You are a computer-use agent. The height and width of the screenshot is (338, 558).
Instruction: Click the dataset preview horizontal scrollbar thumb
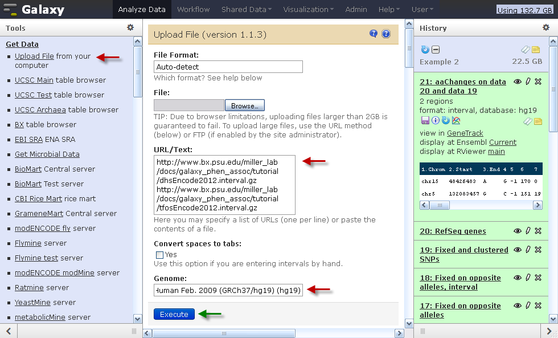[x=440, y=205]
